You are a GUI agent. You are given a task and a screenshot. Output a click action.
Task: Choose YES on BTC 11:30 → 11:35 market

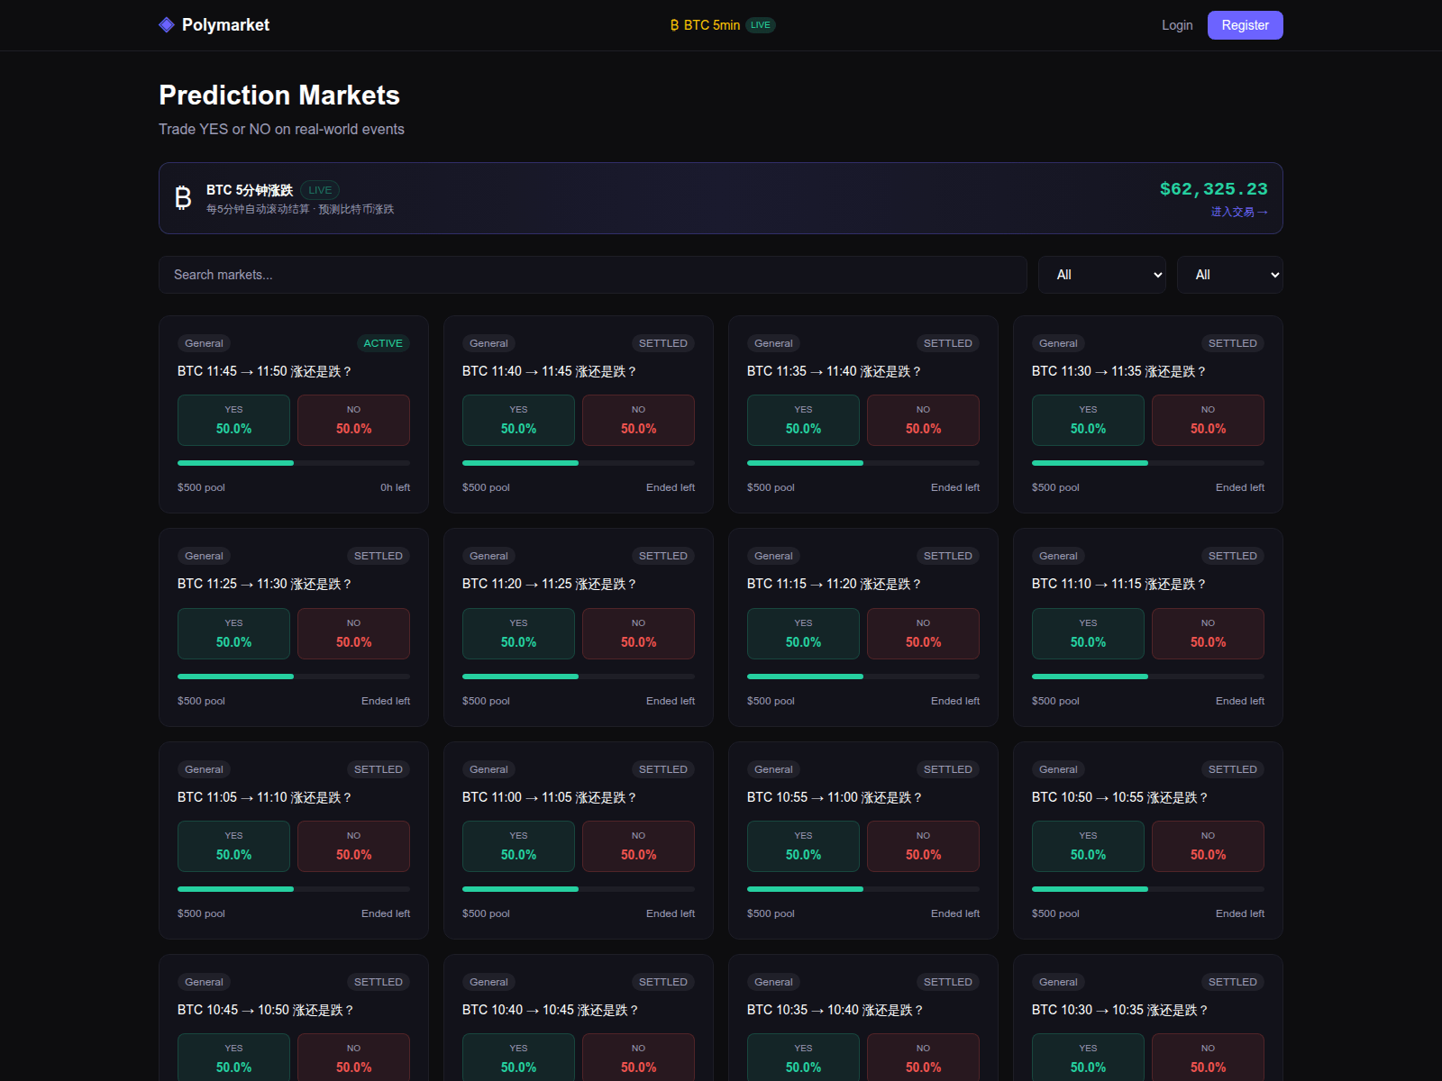(x=1088, y=421)
